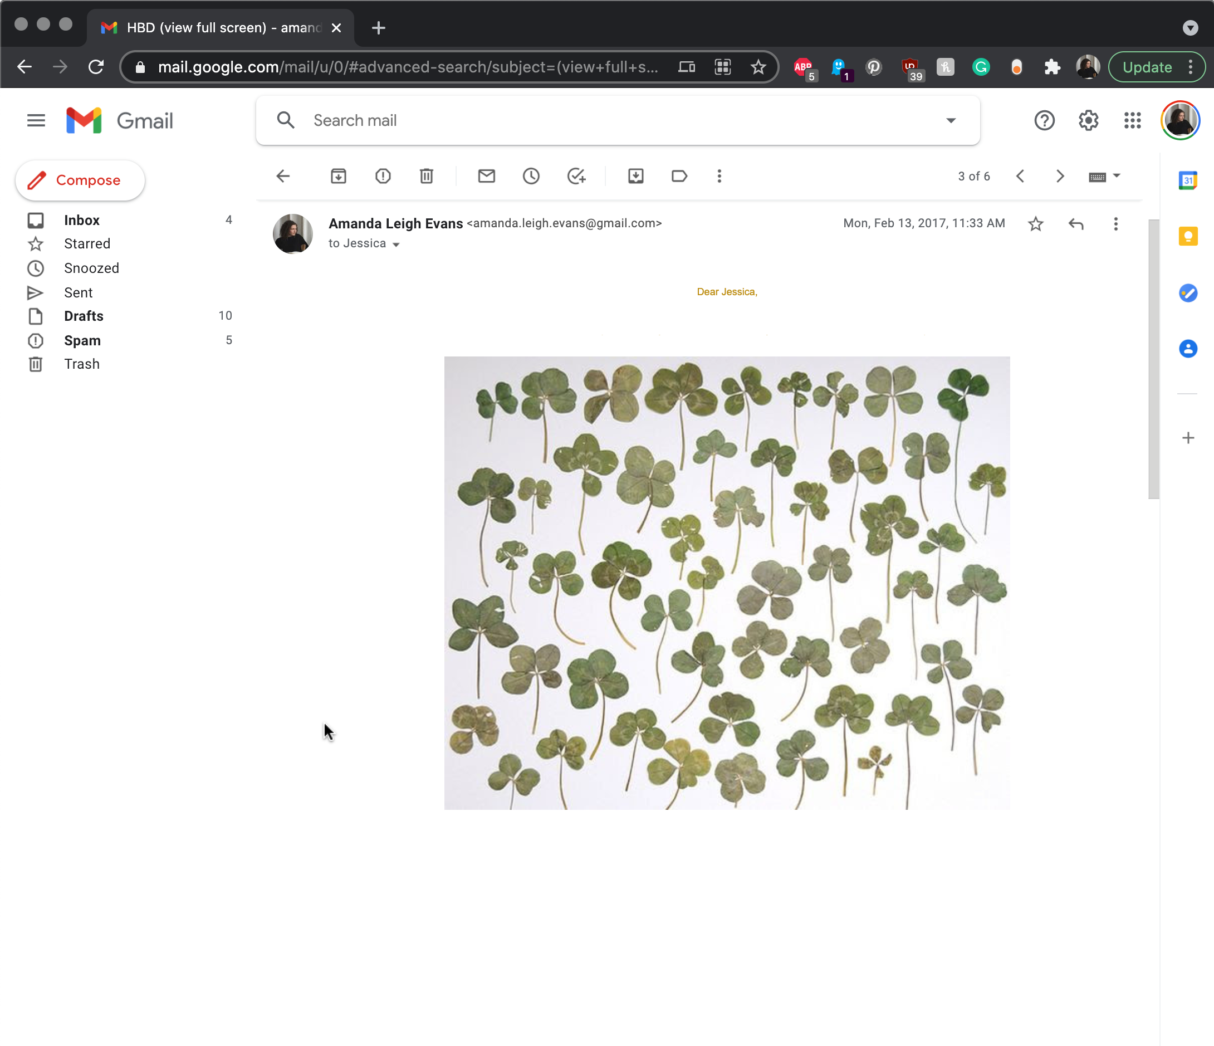1214x1046 pixels.
Task: Toggle main menu hamburger button
Action: click(36, 121)
